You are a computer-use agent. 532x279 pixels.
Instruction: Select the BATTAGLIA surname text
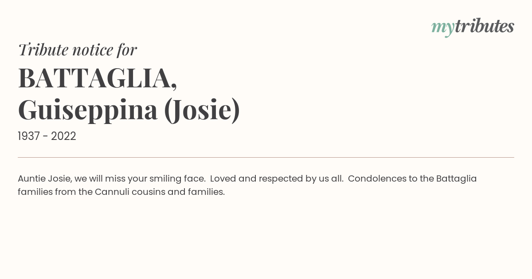tap(94, 77)
